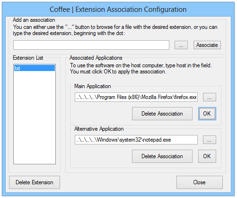The height and width of the screenshot is (198, 237).
Task: Click the Associated Applications heading
Action: 96,58
